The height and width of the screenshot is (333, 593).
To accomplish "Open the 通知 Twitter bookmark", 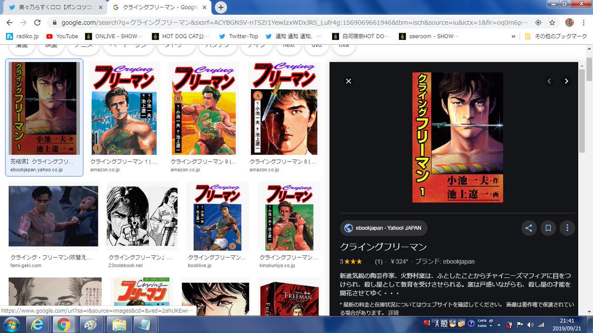I will [294, 36].
